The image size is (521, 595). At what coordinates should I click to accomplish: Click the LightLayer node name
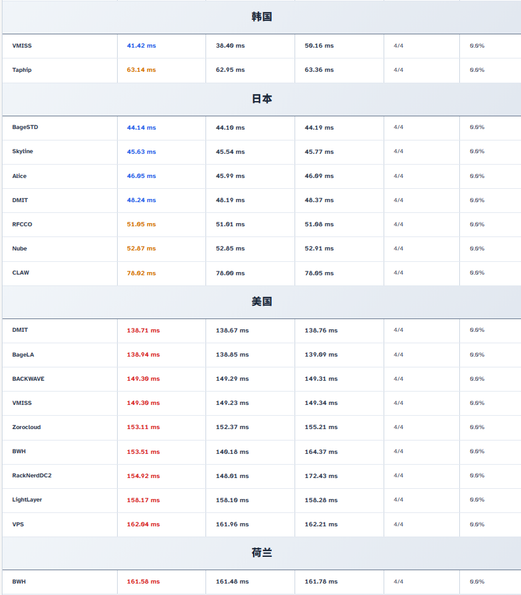27,500
